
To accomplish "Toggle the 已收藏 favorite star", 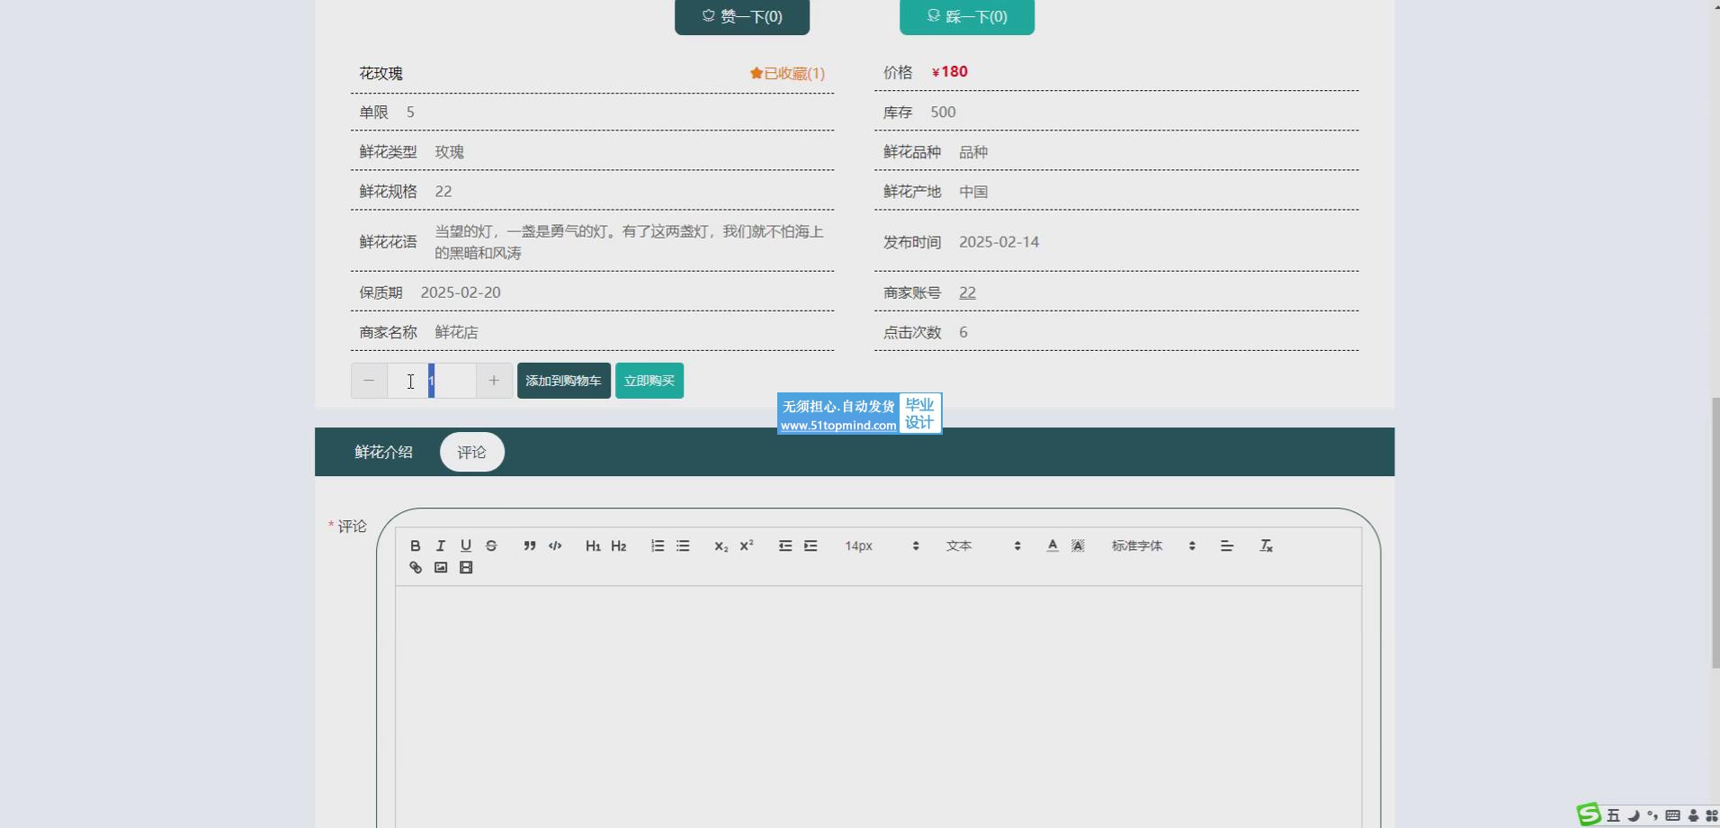I will pos(787,74).
